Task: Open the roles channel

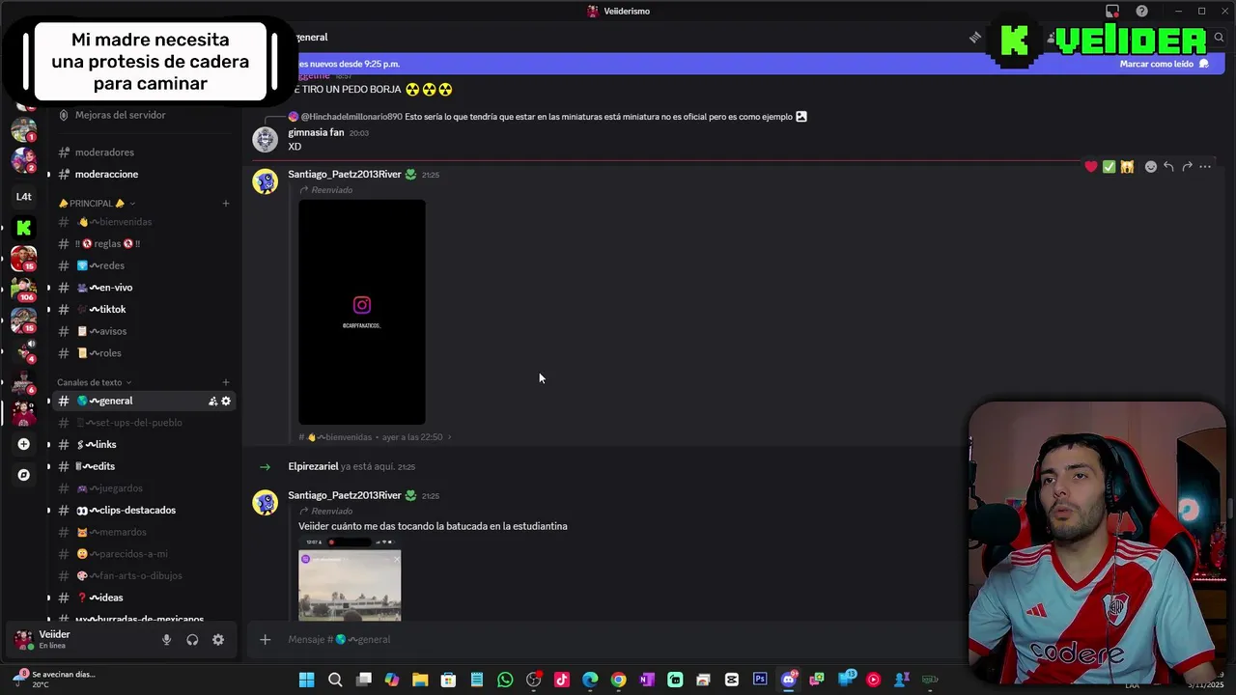Action: coord(141,353)
